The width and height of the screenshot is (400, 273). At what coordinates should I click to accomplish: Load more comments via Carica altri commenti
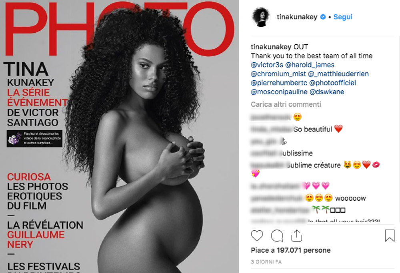[x=286, y=104]
